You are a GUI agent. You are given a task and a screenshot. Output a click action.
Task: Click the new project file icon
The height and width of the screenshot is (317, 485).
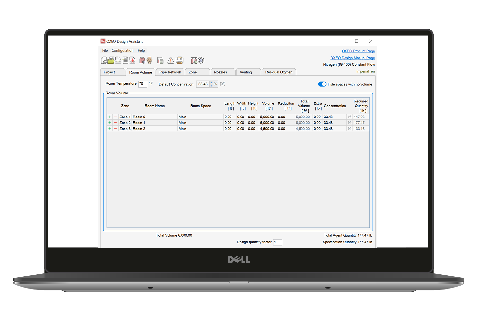[x=104, y=61]
